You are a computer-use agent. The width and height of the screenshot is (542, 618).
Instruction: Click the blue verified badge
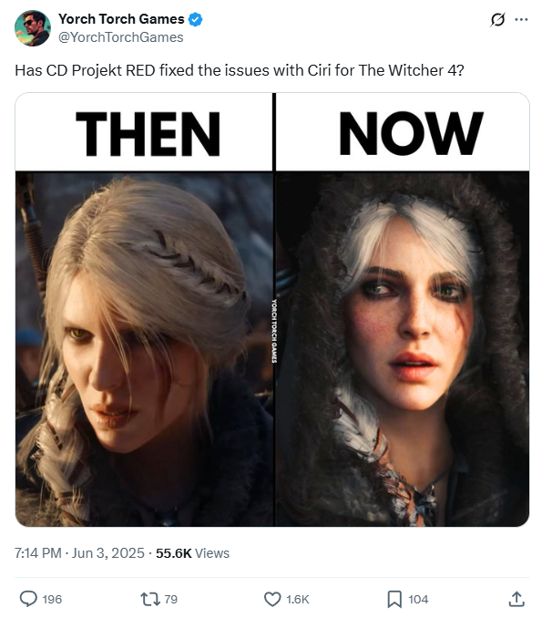[x=195, y=19]
